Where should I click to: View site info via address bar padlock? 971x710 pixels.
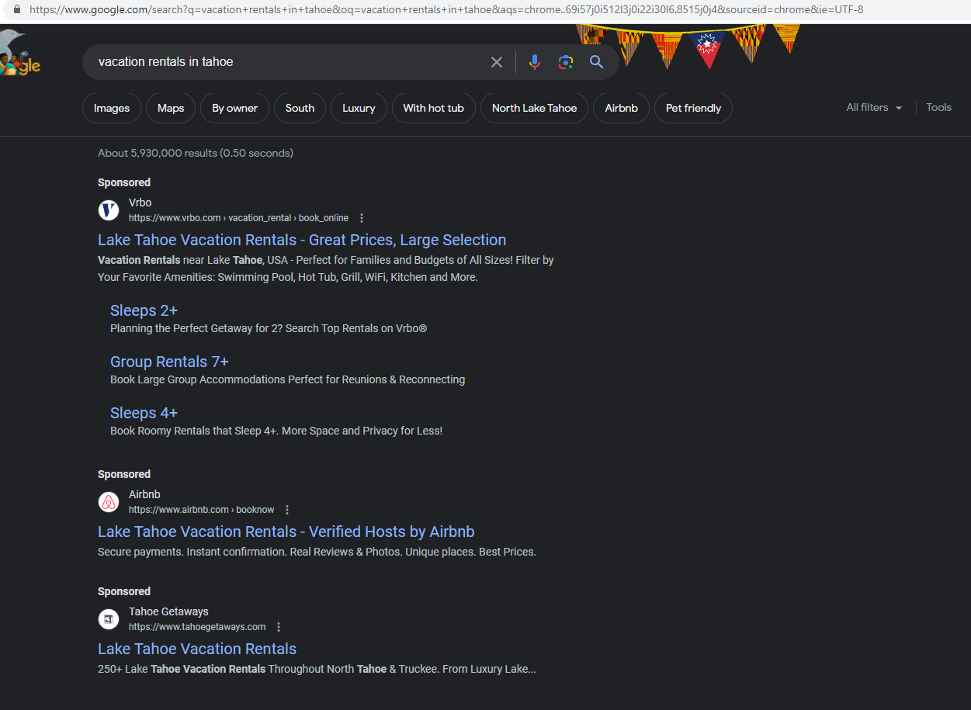pyautogui.click(x=16, y=10)
